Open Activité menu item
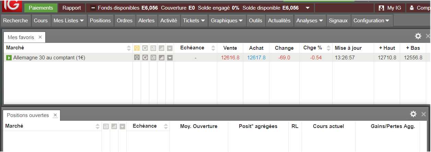Viewport: 431px width, 152px height. (x=169, y=21)
